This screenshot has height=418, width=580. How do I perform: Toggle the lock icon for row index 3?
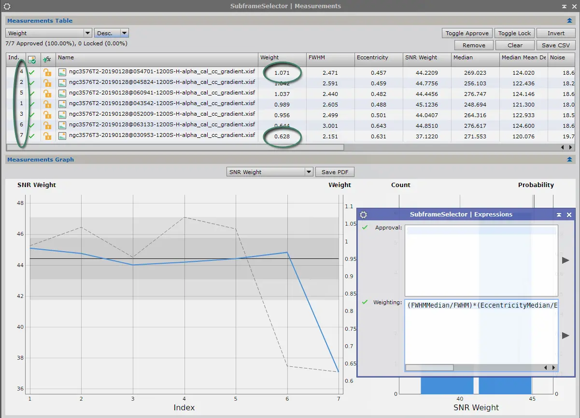click(47, 115)
